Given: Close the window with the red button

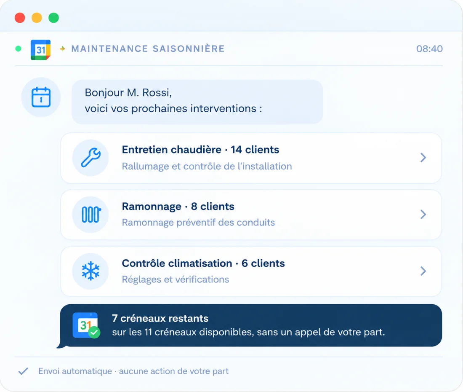Looking at the screenshot, I should click(20, 18).
